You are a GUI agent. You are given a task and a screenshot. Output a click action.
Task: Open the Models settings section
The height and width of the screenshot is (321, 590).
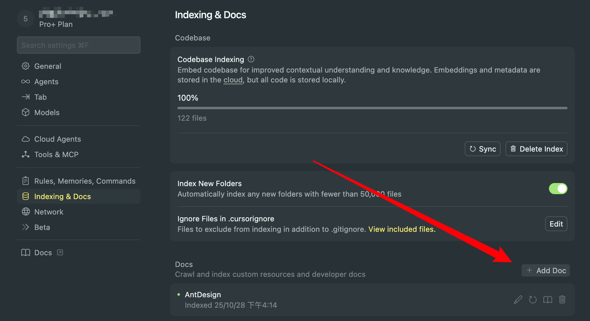coord(47,112)
